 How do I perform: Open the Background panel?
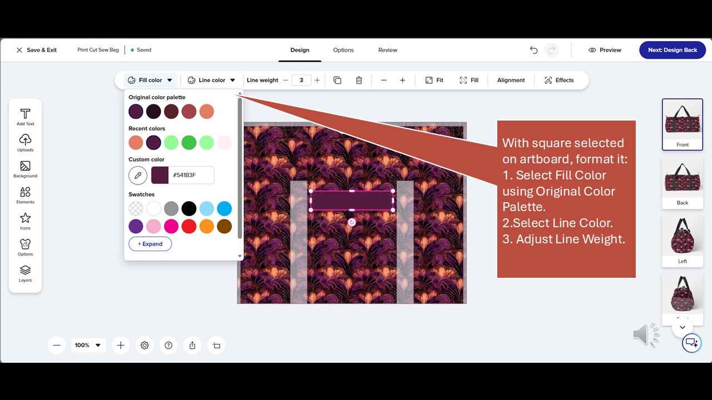click(25, 169)
